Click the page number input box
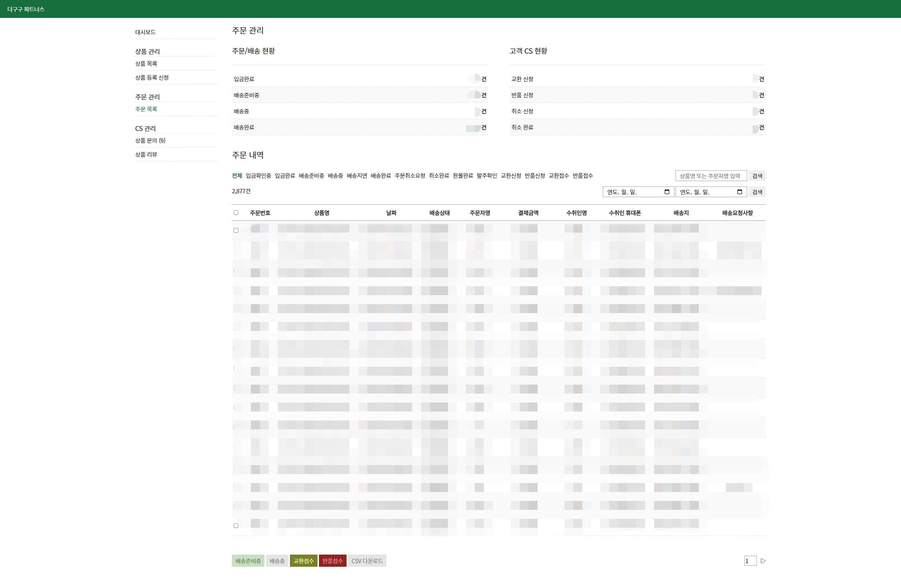Image resolution: width=901 pixels, height=580 pixels. [750, 561]
